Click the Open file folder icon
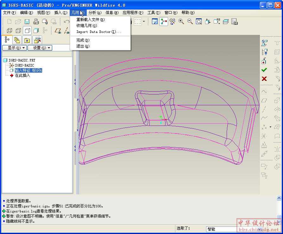The width and height of the screenshot is (283, 234). click(18, 22)
